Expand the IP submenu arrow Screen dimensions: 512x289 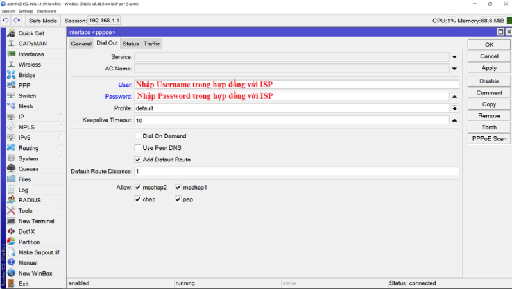[x=61, y=117]
